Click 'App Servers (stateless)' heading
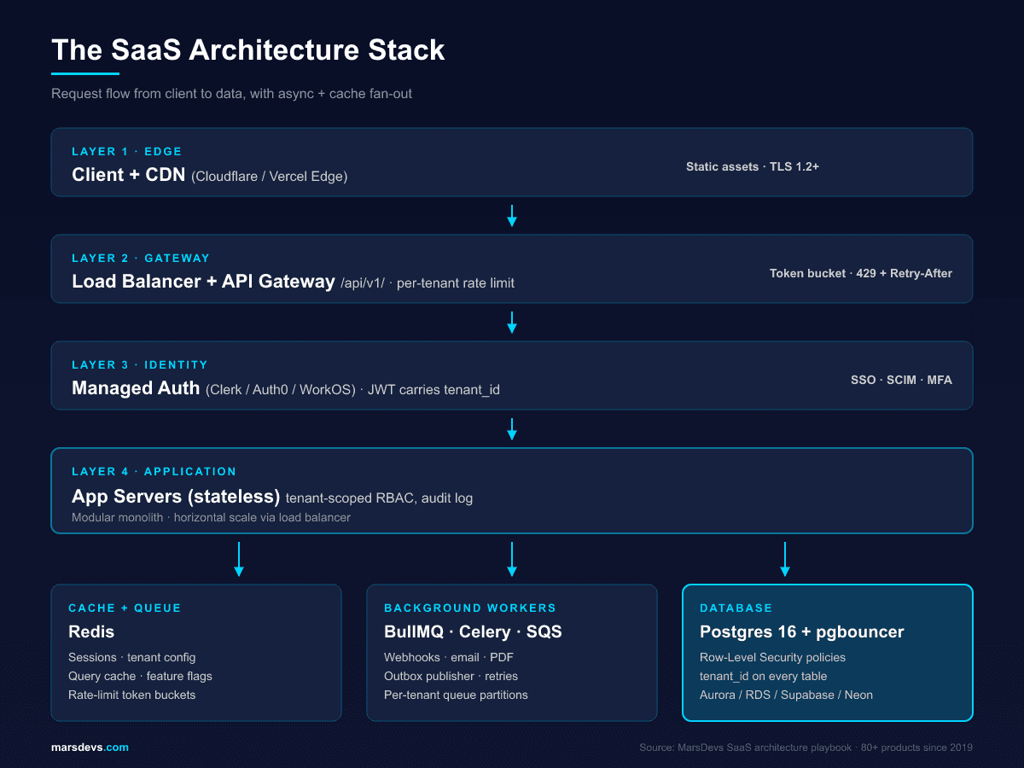 click(176, 496)
